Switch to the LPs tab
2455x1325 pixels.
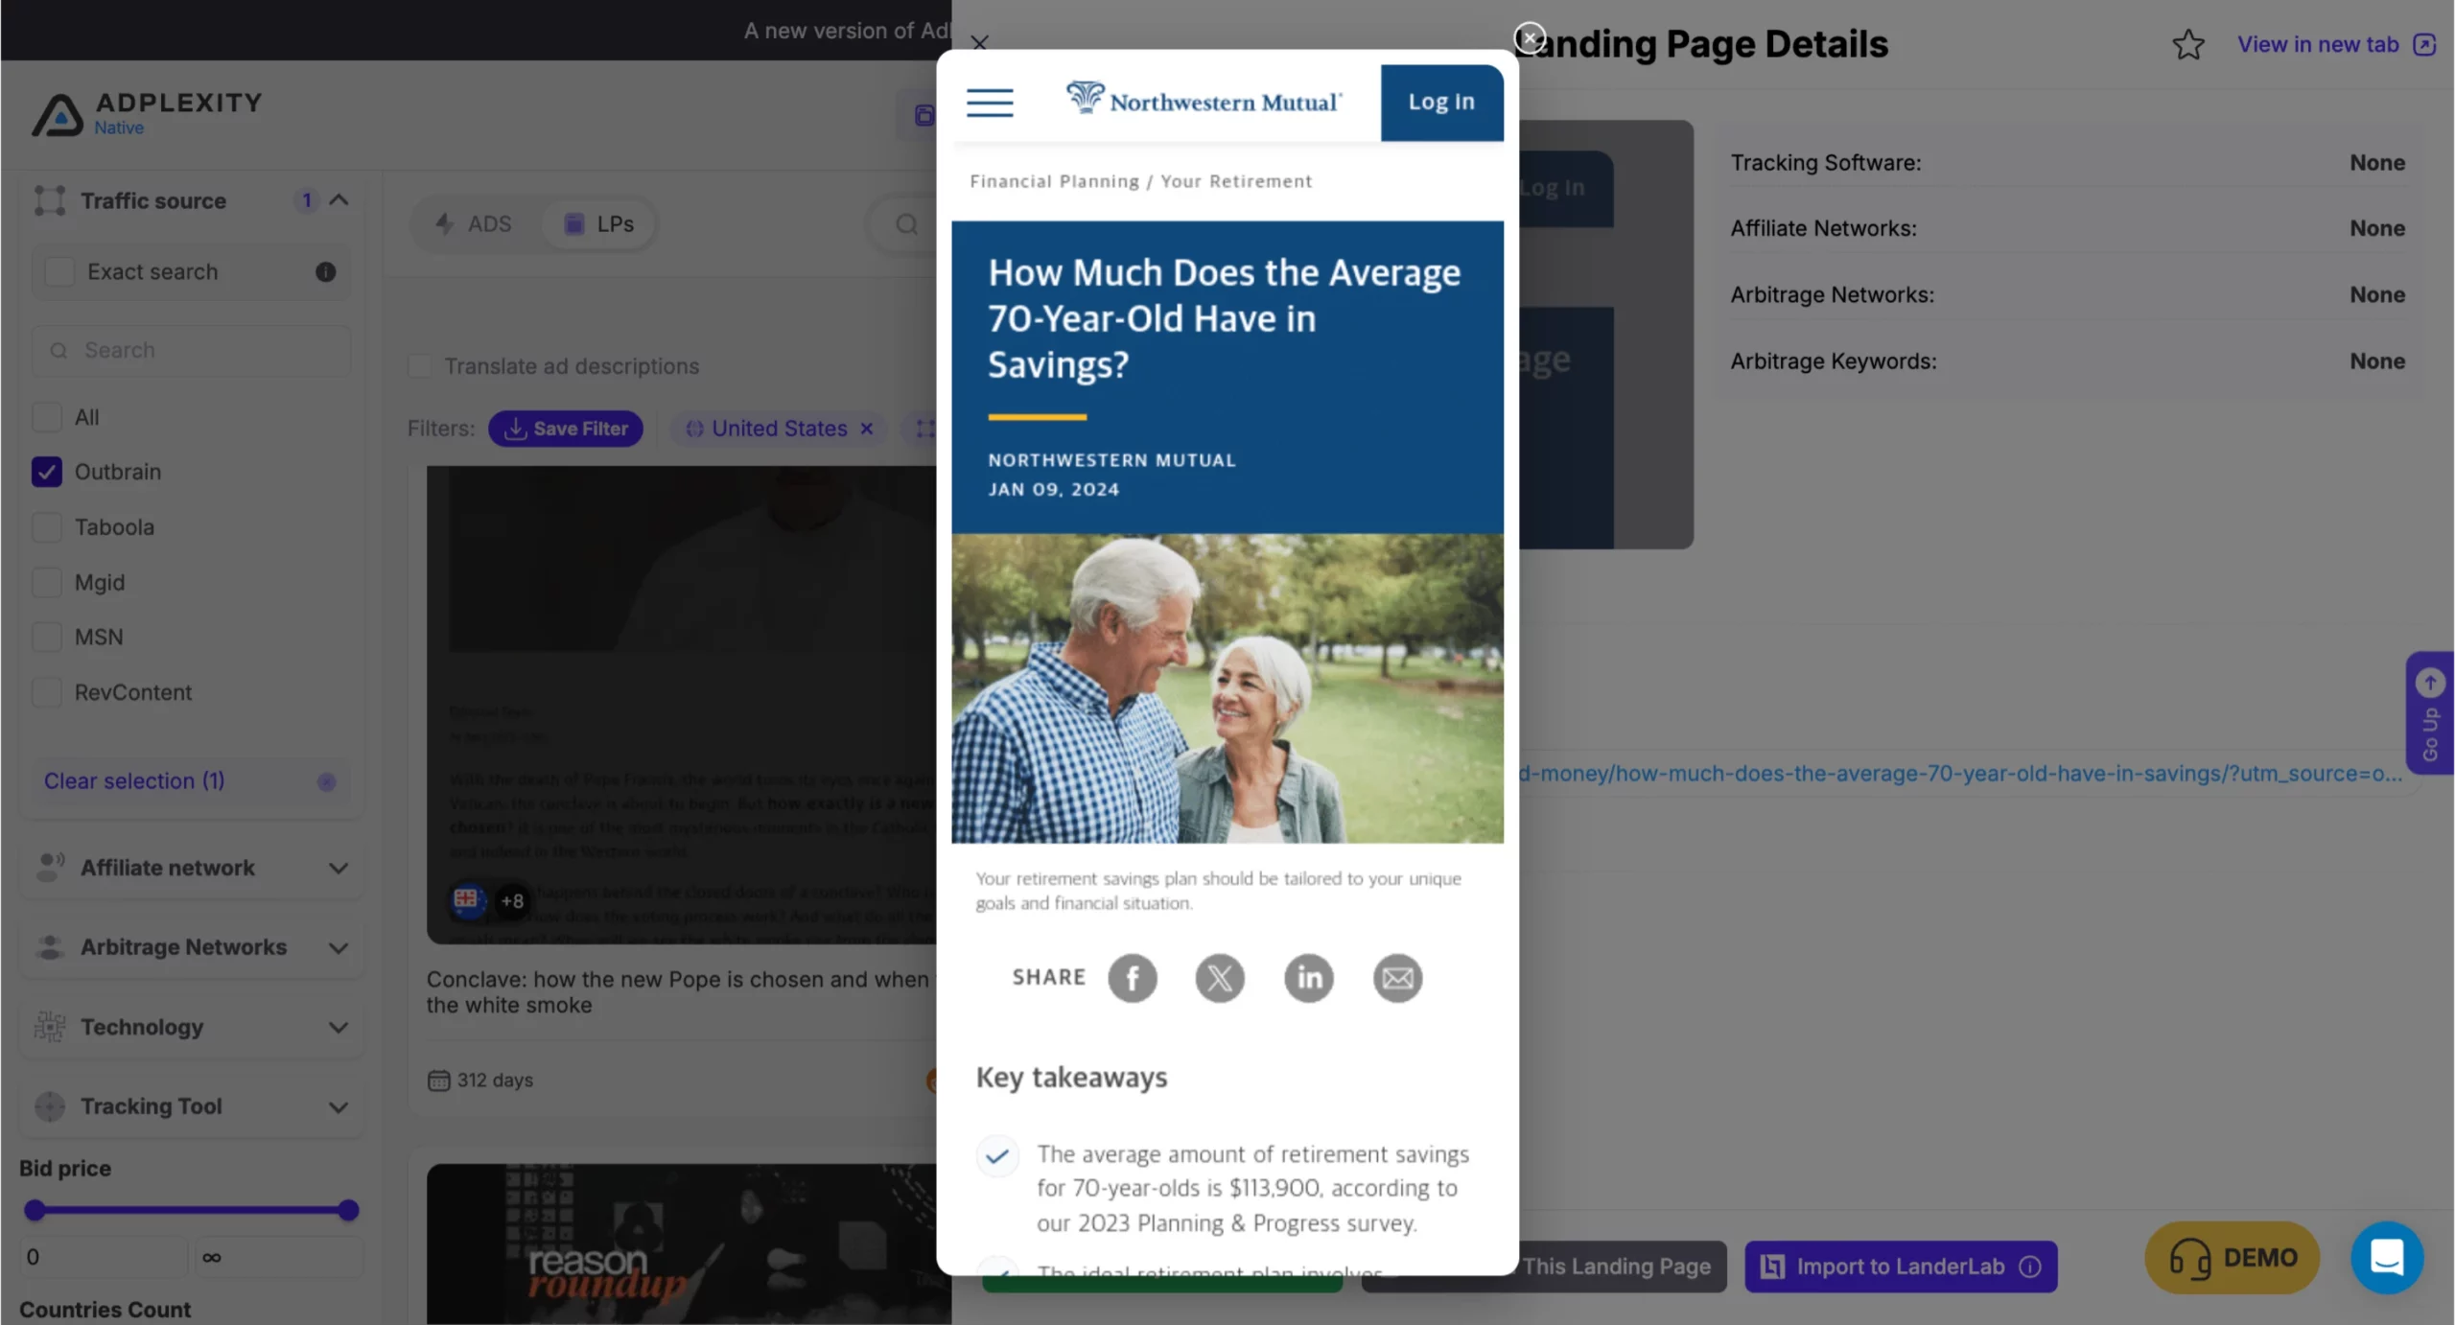[599, 224]
